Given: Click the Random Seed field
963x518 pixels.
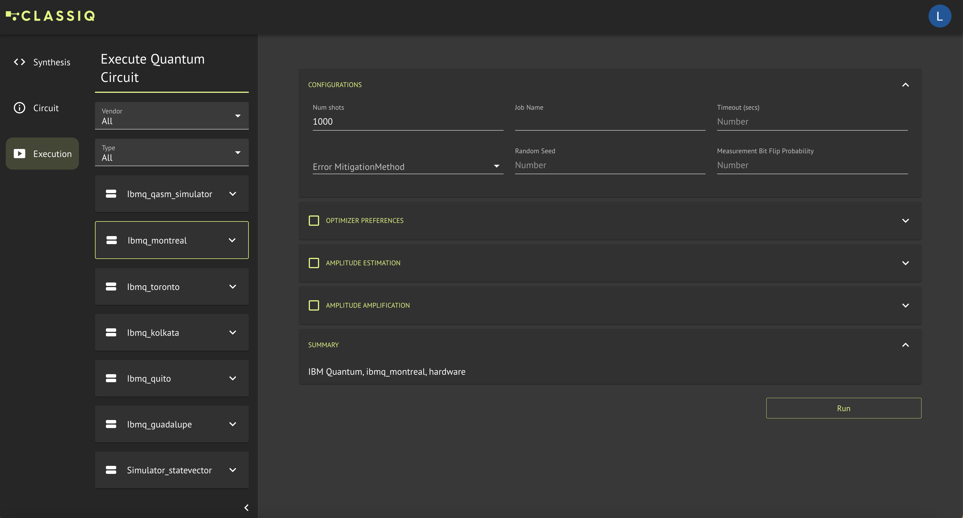Looking at the screenshot, I should point(610,165).
